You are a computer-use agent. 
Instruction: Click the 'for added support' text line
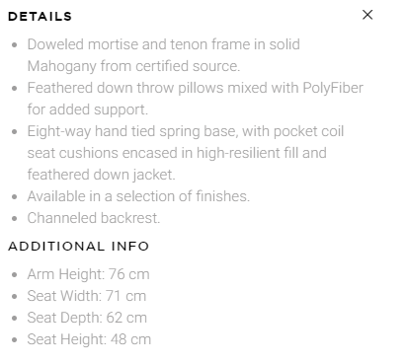(x=88, y=109)
